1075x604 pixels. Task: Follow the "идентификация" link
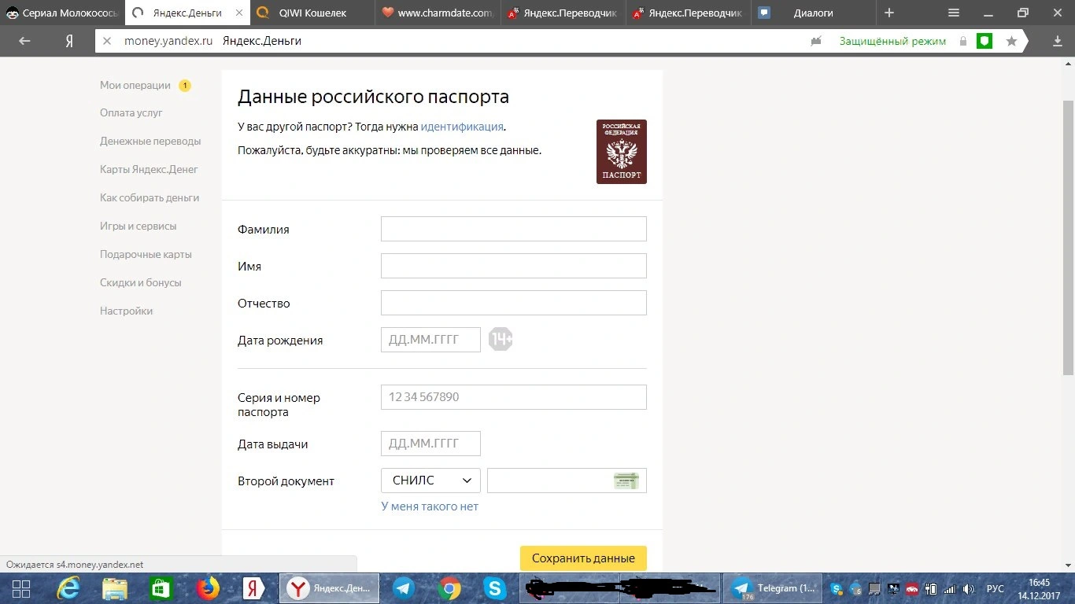pyautogui.click(x=462, y=127)
